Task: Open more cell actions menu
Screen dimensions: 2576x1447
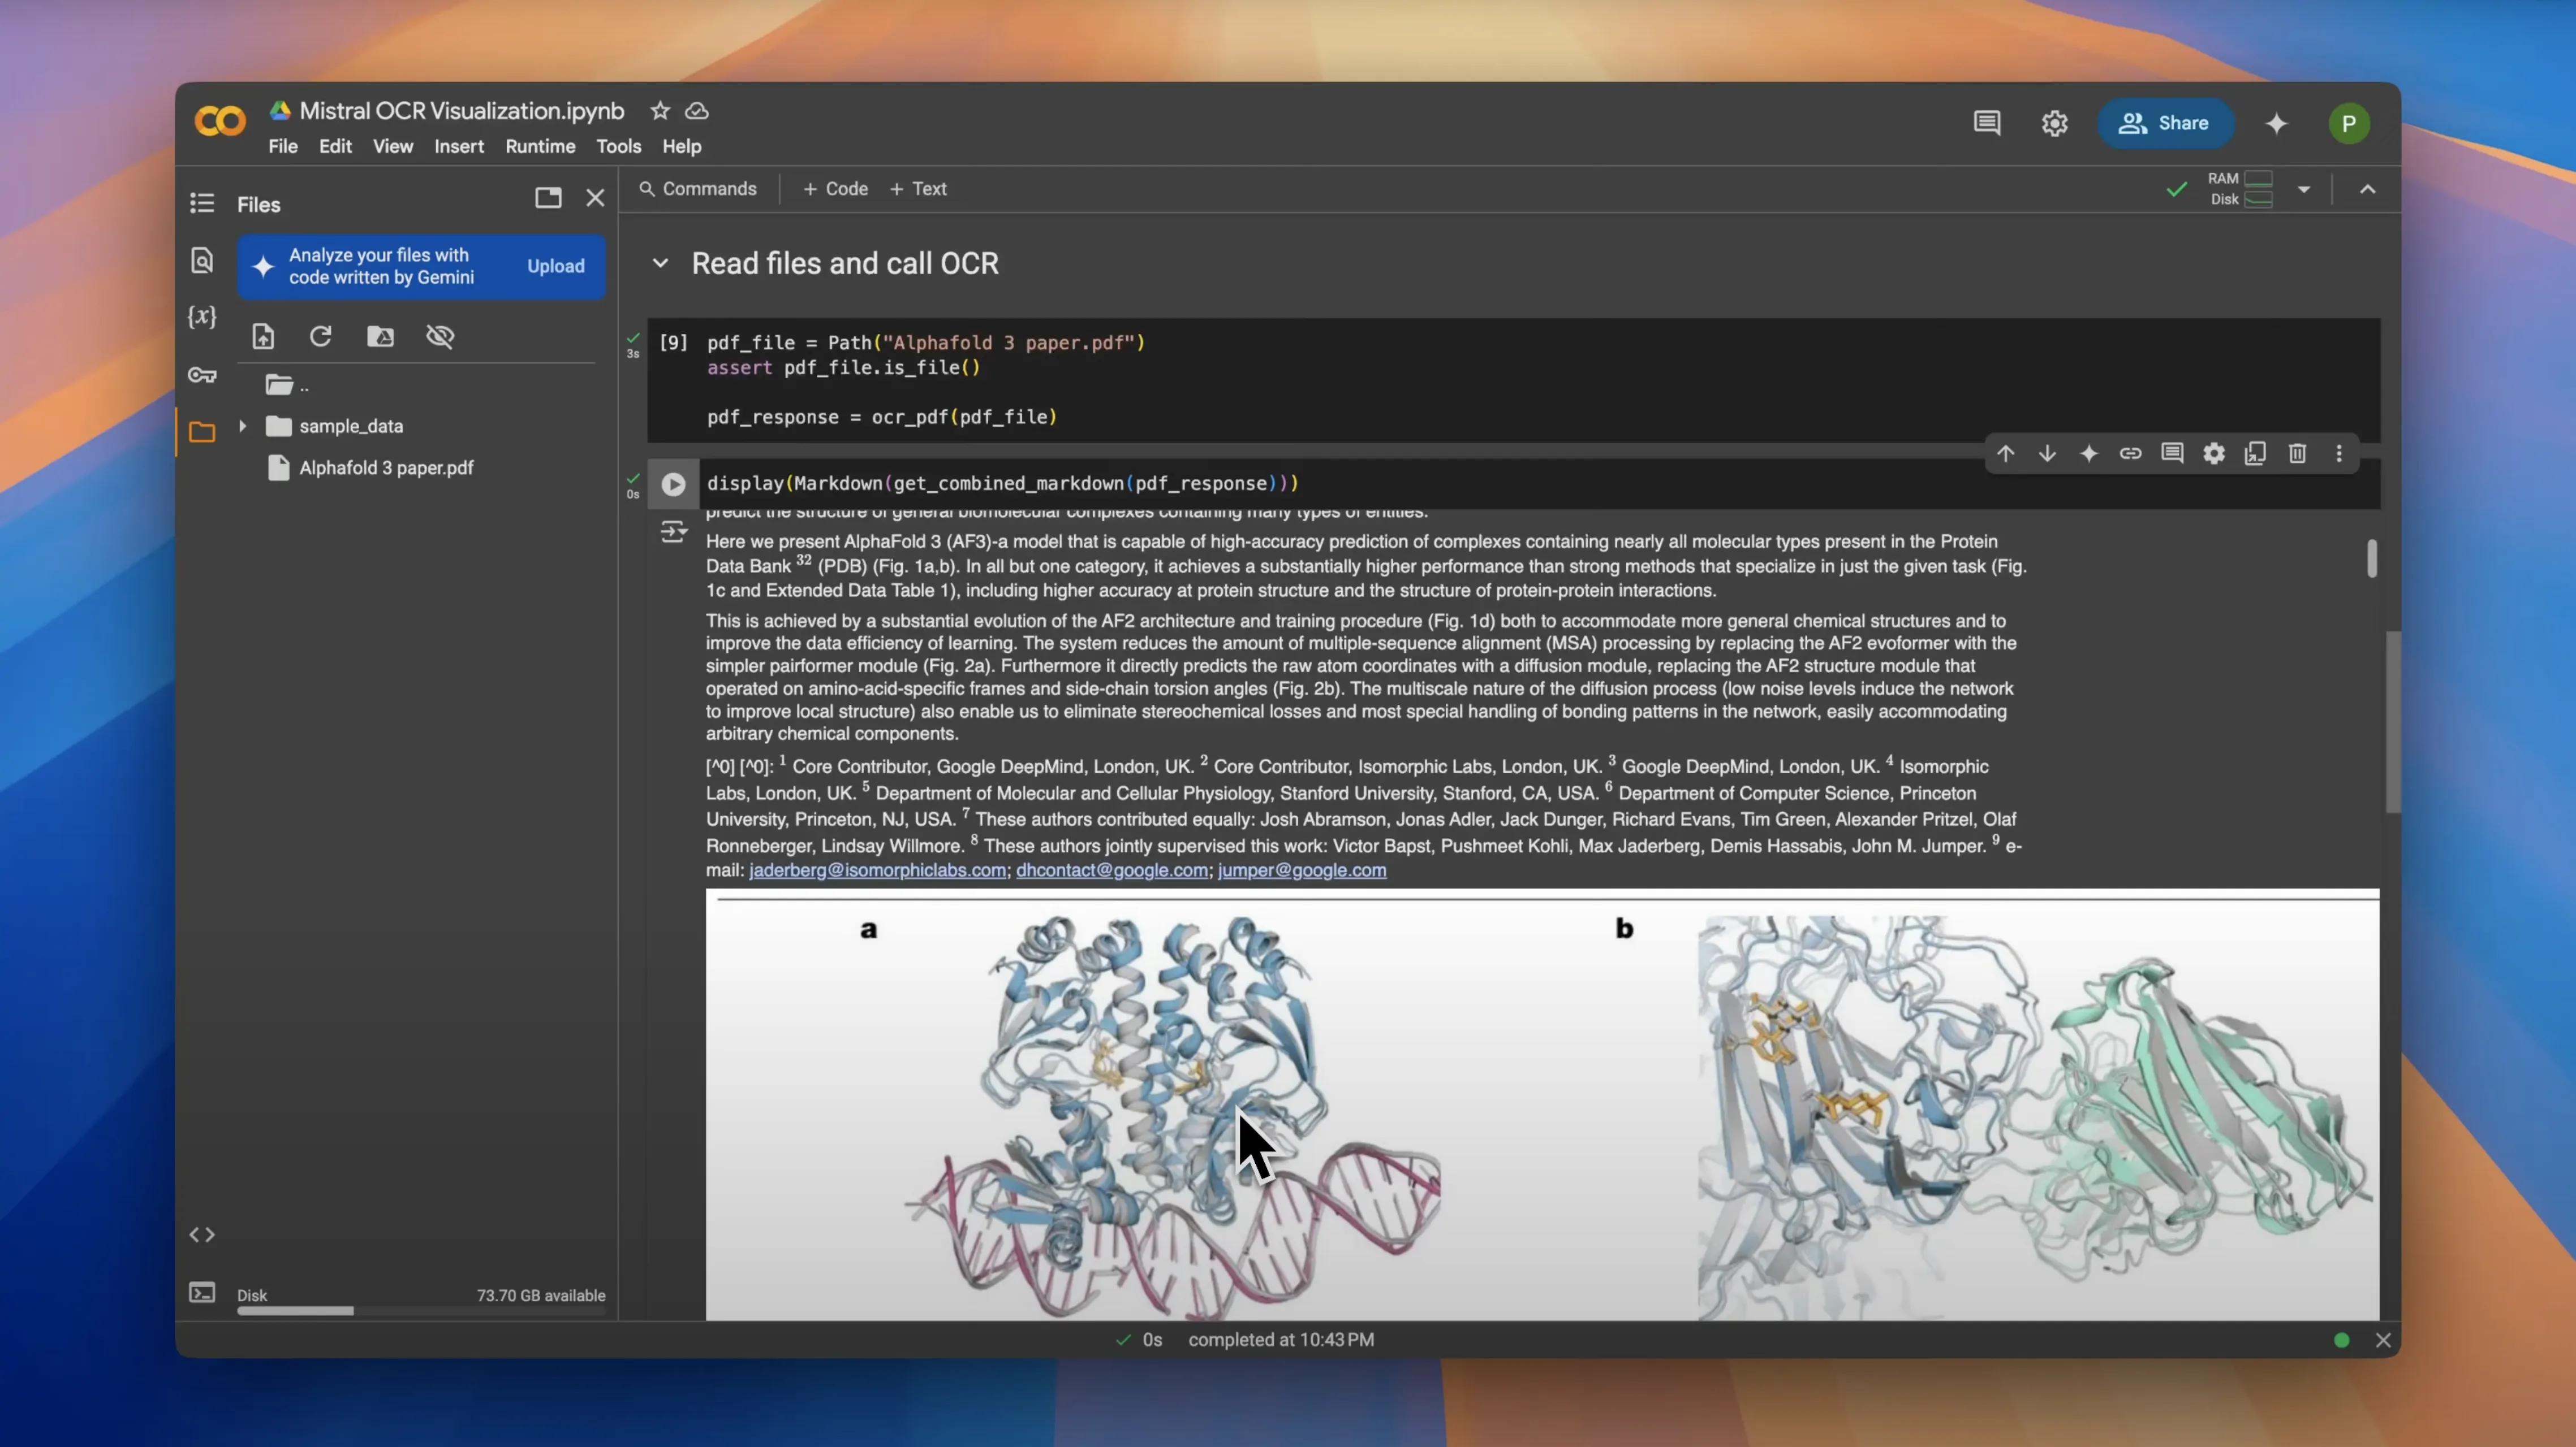Action: [2339, 454]
